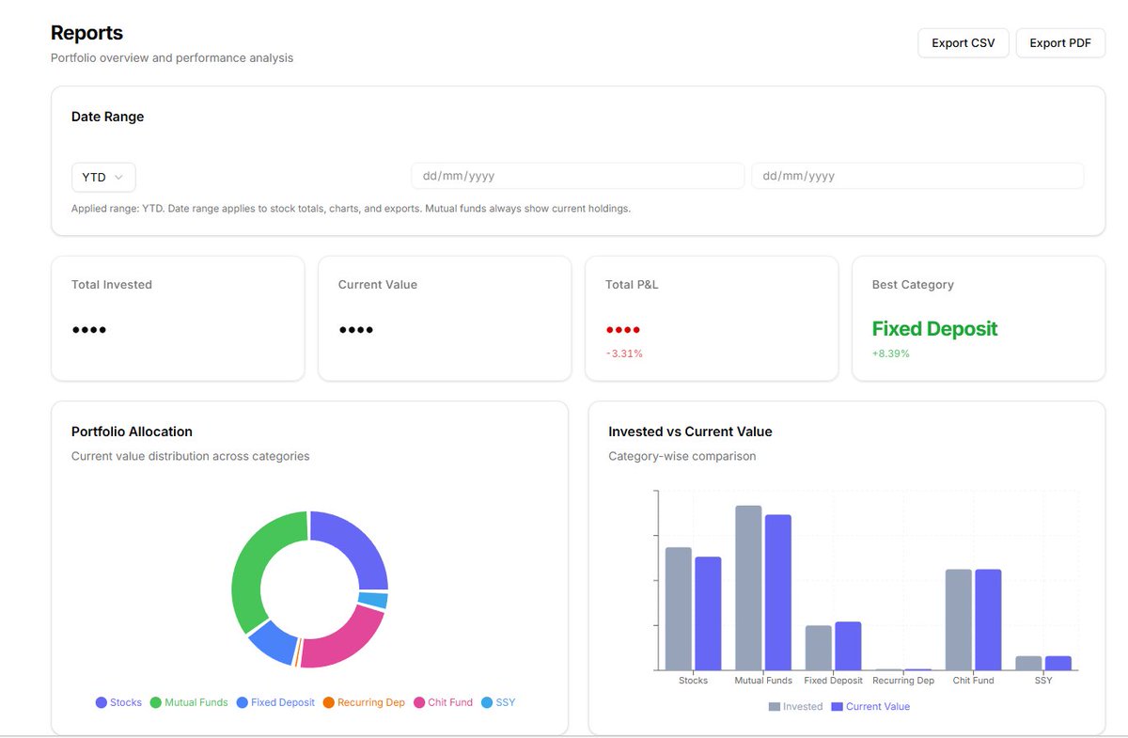This screenshot has width=1128, height=738.
Task: Select the Current Value bar for Mutual Funds
Action: (778, 592)
